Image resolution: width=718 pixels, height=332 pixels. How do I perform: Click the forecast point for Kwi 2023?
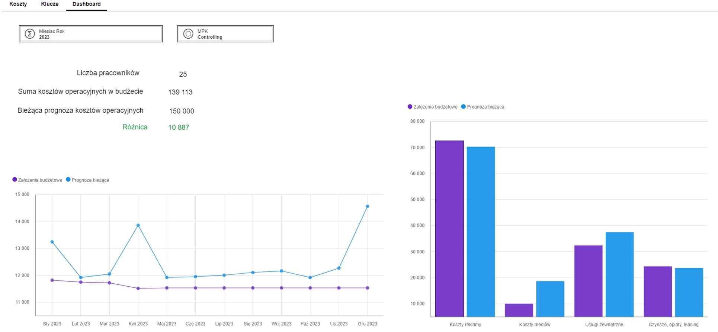138,225
